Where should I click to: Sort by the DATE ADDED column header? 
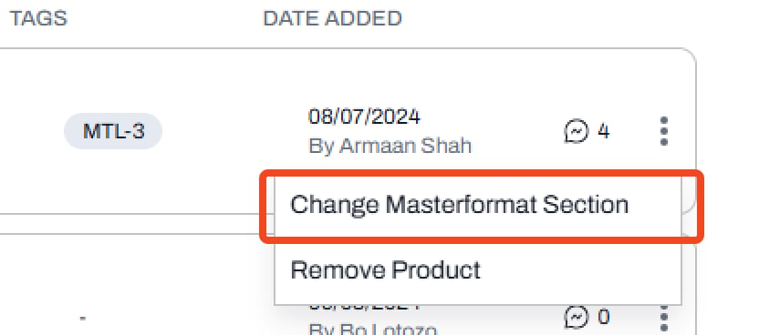tap(332, 18)
